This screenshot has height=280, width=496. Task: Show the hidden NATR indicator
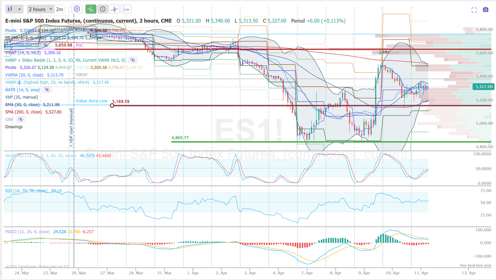click(x=47, y=90)
